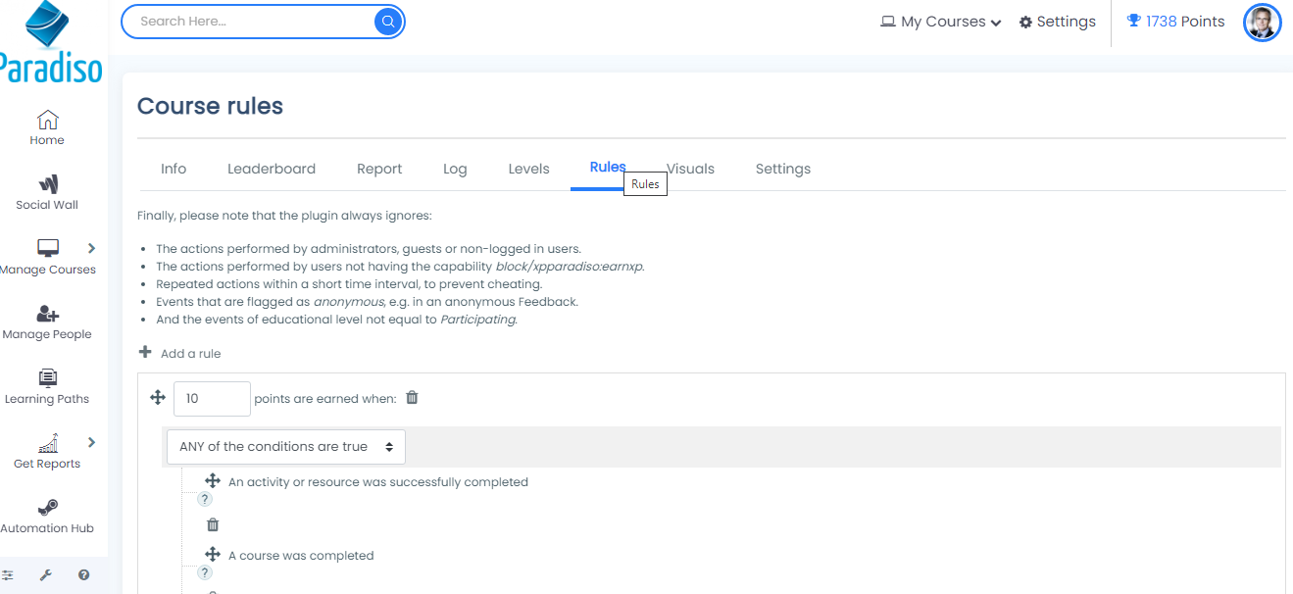
Task: Open Learning Paths icon
Action: pos(47,378)
